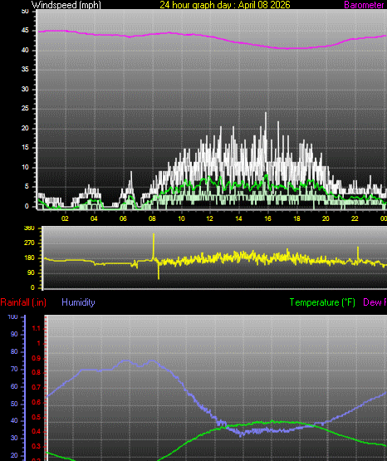This screenshot has width=387, height=461.
Task: Click the '35' value on windspeed axis
Action: coord(25,70)
